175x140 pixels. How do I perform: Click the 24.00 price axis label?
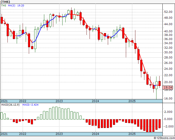click(x=168, y=69)
